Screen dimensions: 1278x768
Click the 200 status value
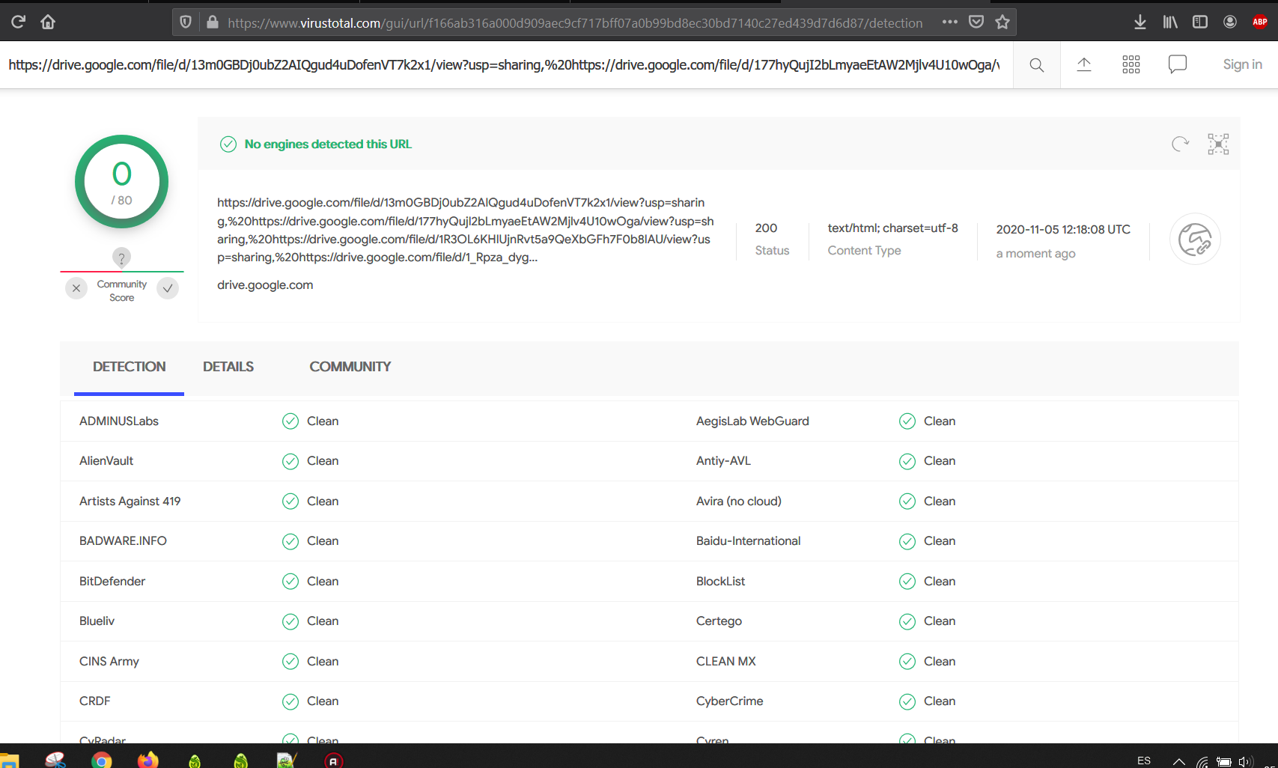[x=766, y=228]
